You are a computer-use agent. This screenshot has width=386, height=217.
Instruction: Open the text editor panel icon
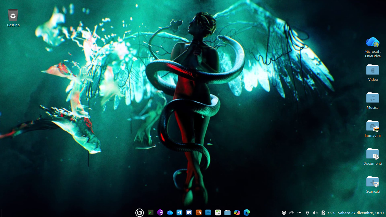point(208,212)
